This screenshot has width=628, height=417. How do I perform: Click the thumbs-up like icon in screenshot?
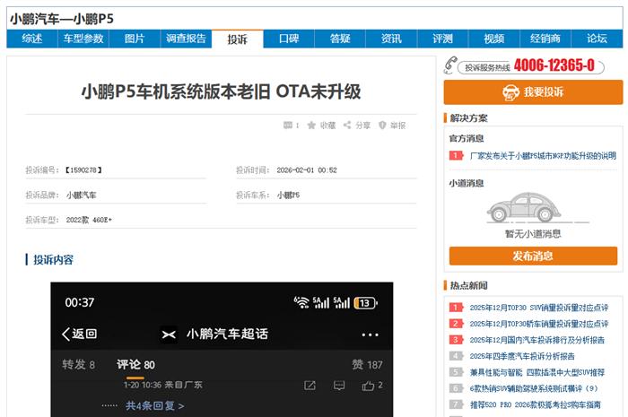click(367, 385)
